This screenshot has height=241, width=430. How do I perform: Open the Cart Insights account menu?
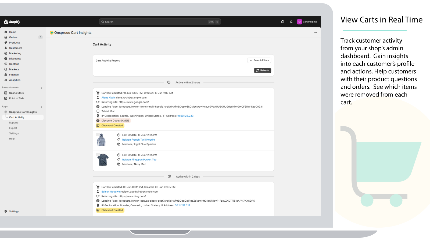307,22
